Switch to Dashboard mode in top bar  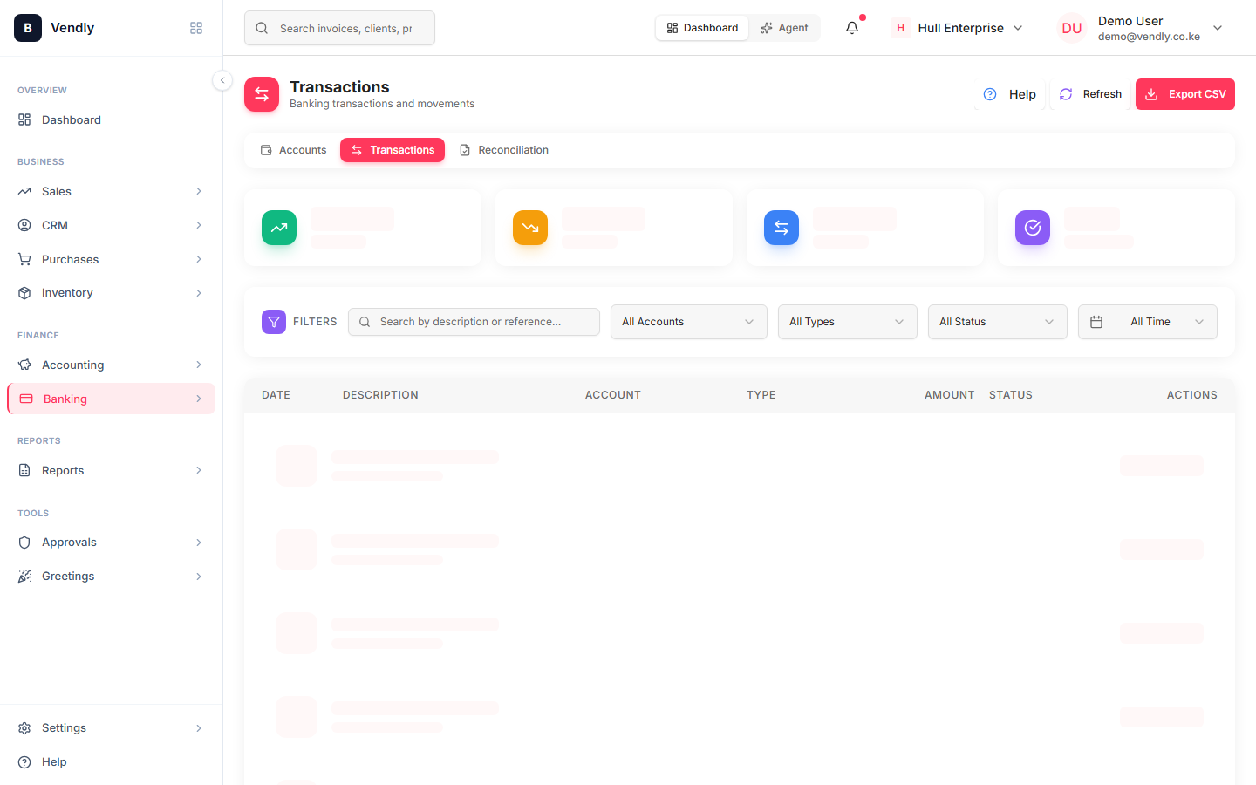(702, 28)
